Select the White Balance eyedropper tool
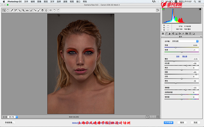The height and width of the screenshot is (127, 204). click(12, 10)
